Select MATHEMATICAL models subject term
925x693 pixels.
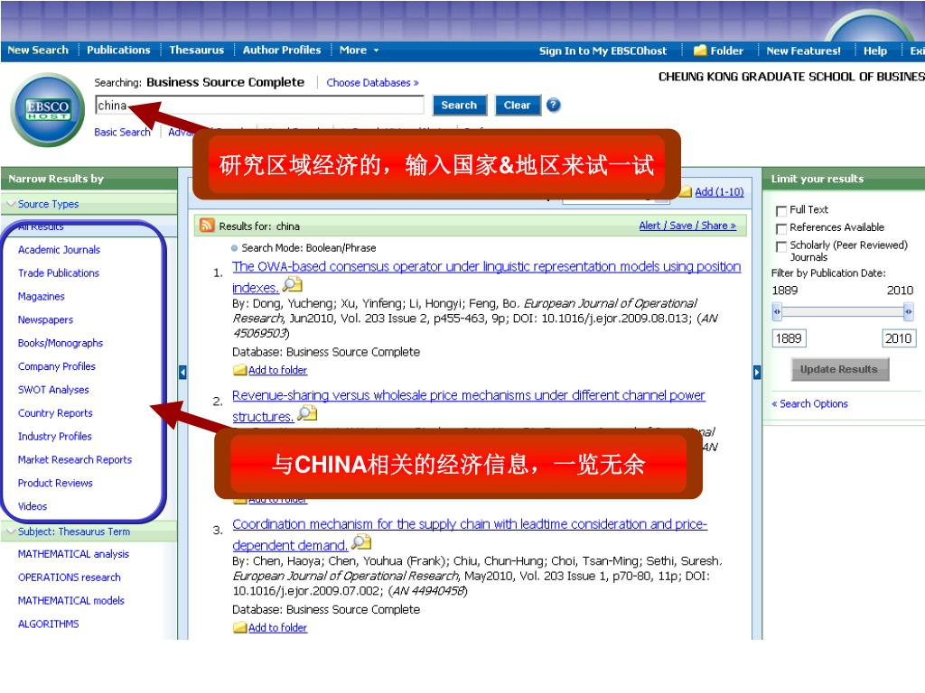click(x=70, y=600)
